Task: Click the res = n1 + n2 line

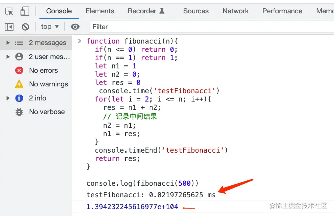Action: [x=132, y=108]
